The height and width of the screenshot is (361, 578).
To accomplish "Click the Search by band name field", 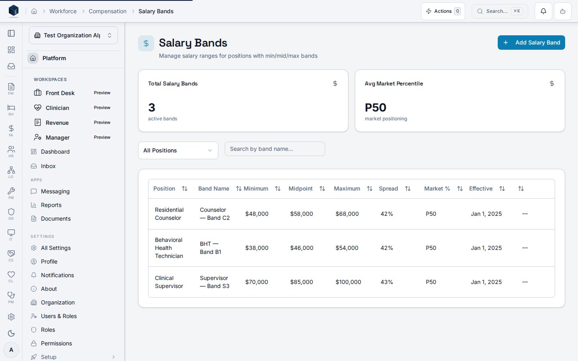I will pos(275,149).
